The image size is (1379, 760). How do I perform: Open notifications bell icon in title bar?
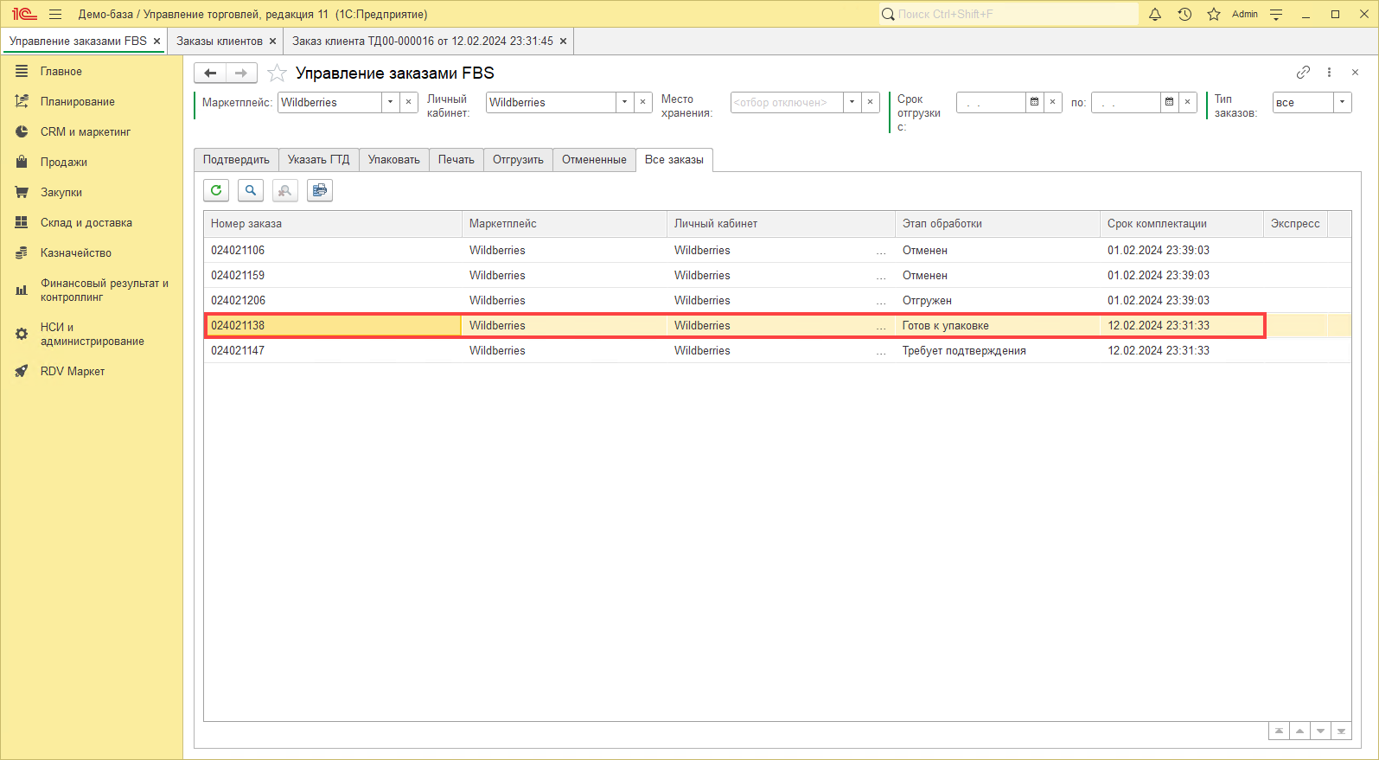pos(1155,14)
